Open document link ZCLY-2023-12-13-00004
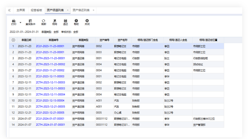 coord(50,101)
